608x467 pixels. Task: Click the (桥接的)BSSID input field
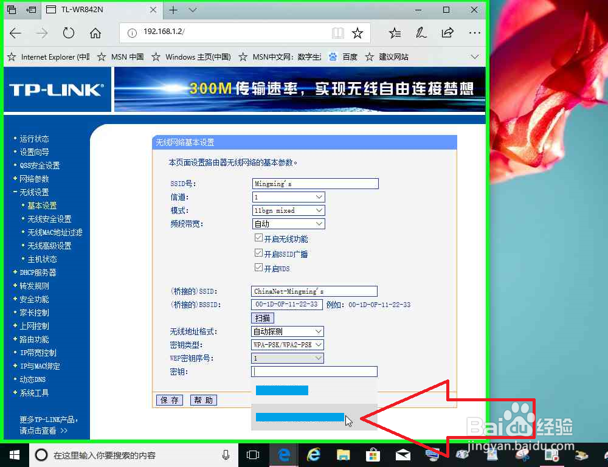coord(287,305)
